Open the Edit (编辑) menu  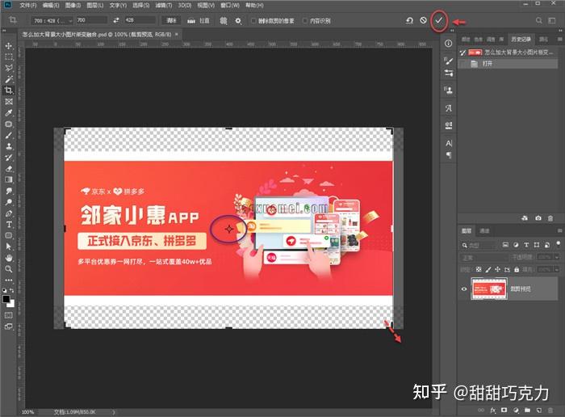[51, 5]
